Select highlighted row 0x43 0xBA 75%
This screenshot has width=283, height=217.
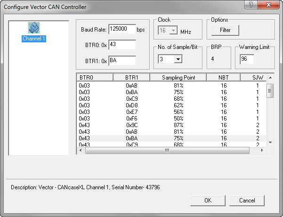(x=171, y=138)
